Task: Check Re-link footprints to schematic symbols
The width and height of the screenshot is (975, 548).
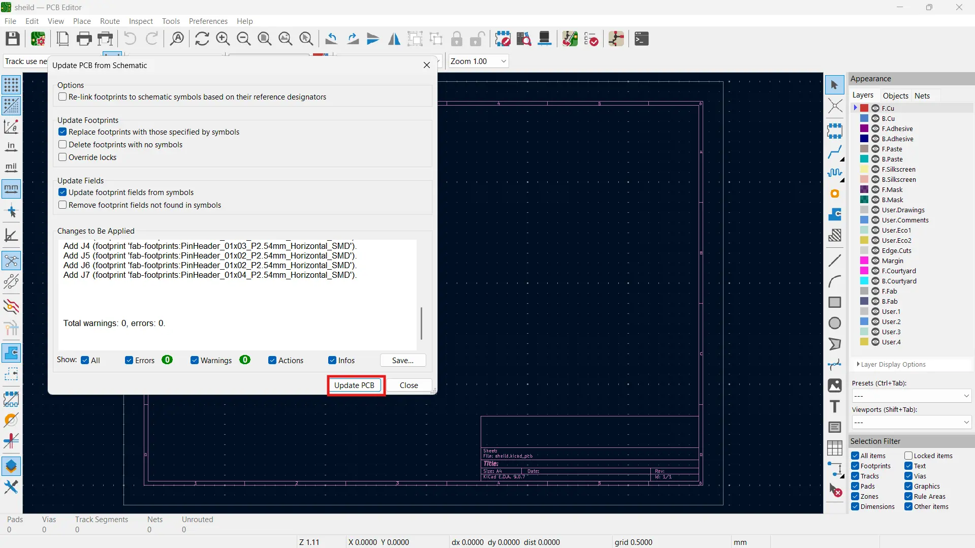Action: pyautogui.click(x=62, y=96)
